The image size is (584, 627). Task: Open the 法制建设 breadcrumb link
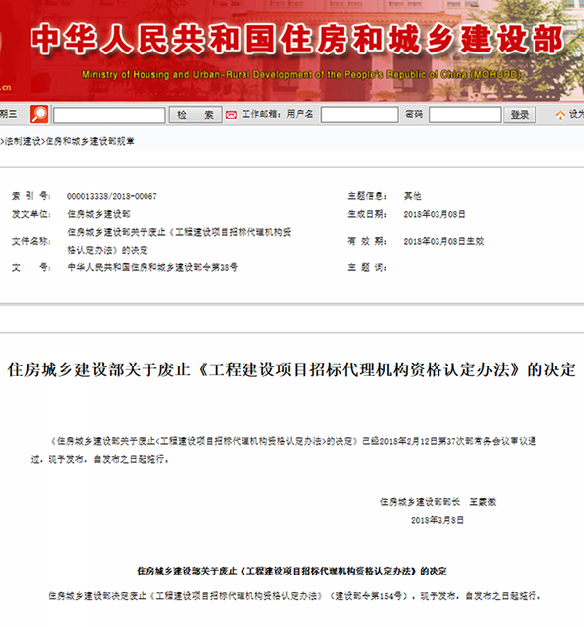pyautogui.click(x=23, y=141)
